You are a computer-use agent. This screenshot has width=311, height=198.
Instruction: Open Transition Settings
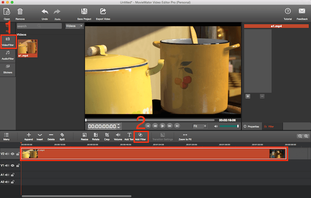tap(163, 137)
